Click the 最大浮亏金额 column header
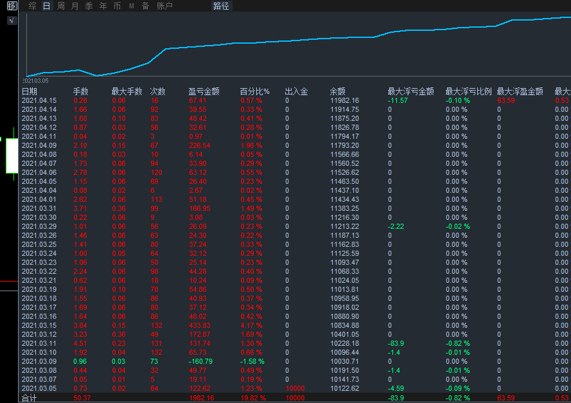 [411, 91]
